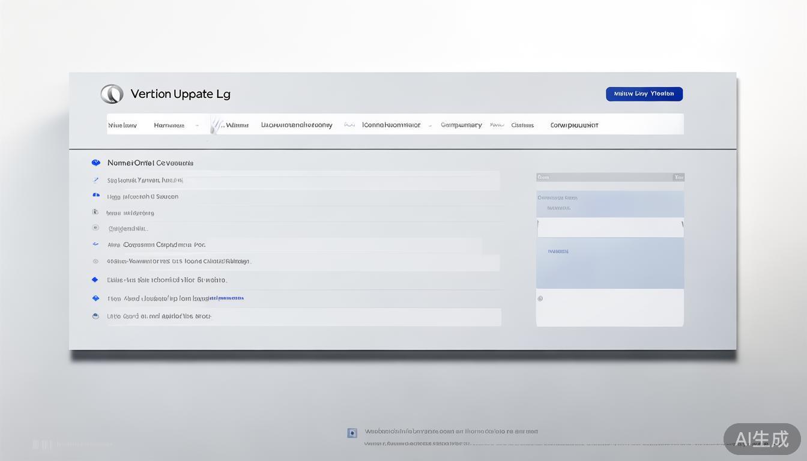The width and height of the screenshot is (807, 461).
Task: Open the Cempurnary tab
Action: pyautogui.click(x=461, y=125)
